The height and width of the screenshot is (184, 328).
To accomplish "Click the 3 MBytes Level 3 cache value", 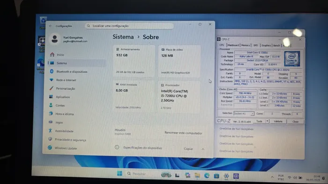I will [x=279, y=106].
